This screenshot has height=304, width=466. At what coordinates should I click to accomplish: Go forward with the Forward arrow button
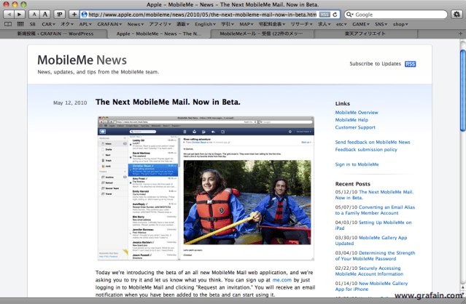[x=19, y=15]
